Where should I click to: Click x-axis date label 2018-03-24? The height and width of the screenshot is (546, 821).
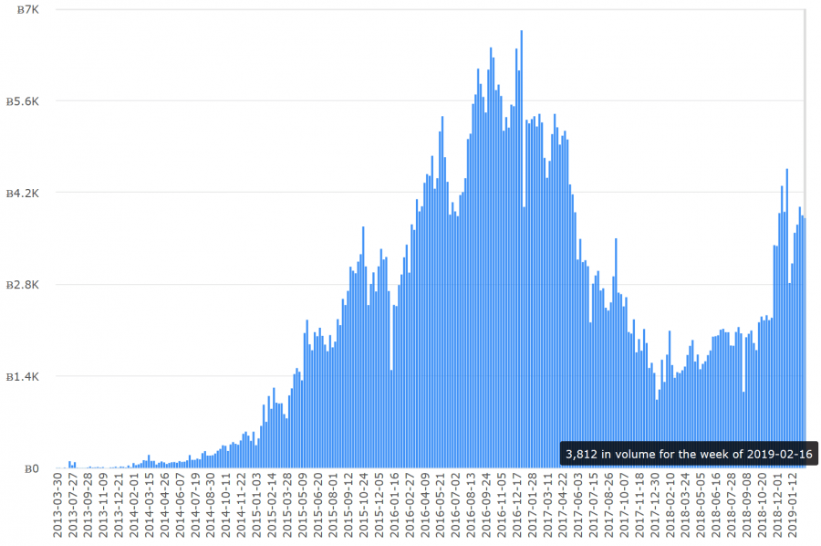click(x=685, y=505)
